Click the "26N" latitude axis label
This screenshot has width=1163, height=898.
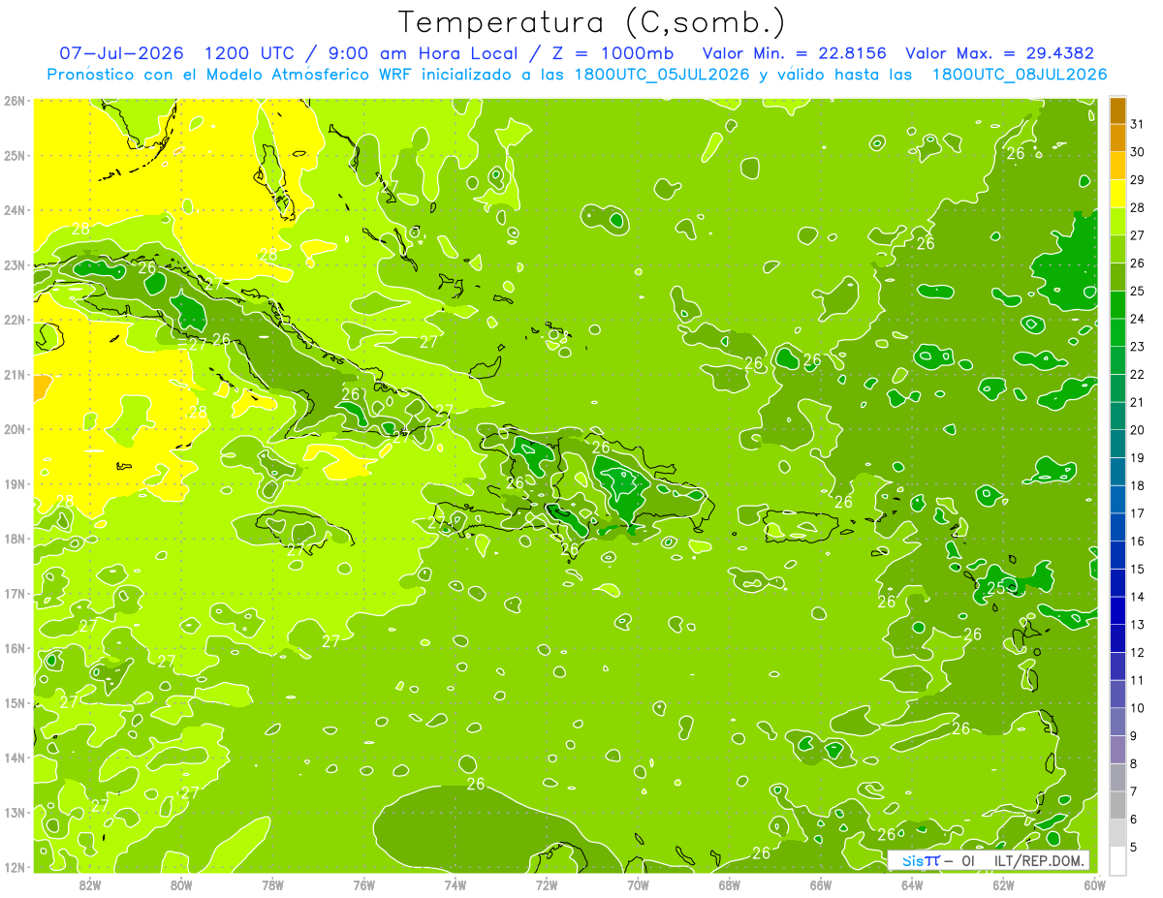pos(14,100)
